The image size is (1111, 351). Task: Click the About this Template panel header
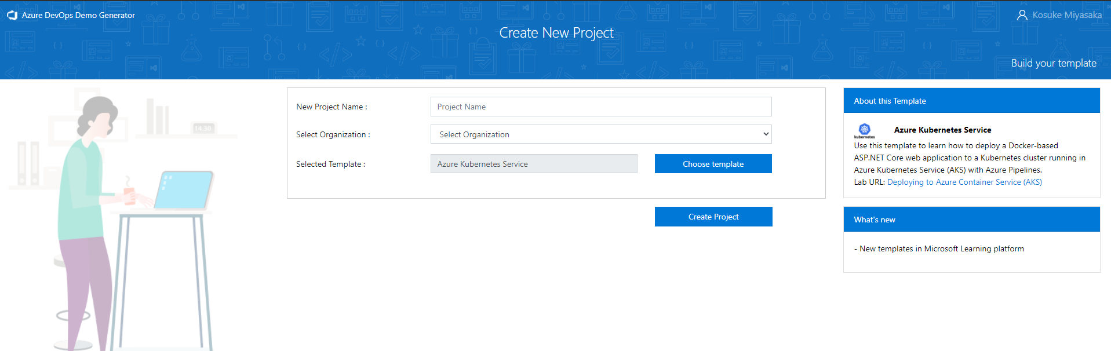[971, 101]
